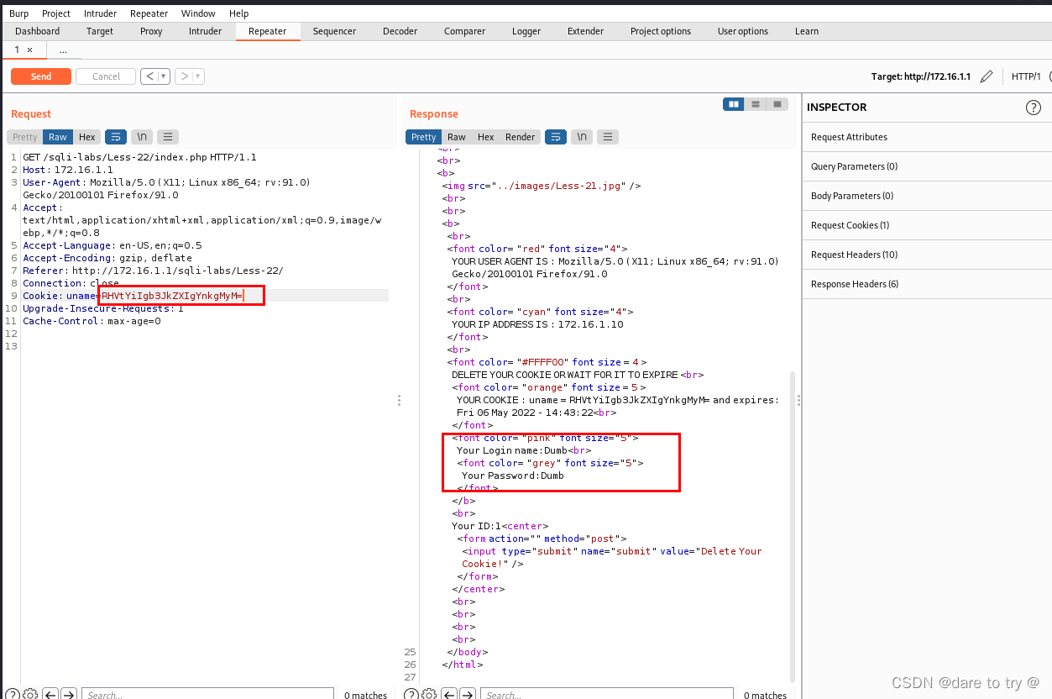Image resolution: width=1052 pixels, height=699 pixels.
Task: Open the back history dropdown arrow
Action: click(x=165, y=76)
